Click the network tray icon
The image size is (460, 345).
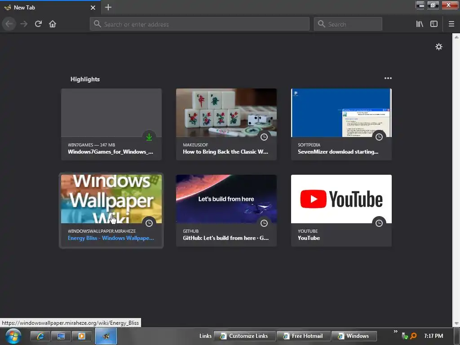click(405, 336)
